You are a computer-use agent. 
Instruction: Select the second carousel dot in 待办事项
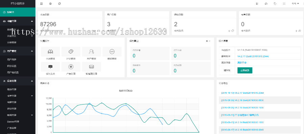209,41
